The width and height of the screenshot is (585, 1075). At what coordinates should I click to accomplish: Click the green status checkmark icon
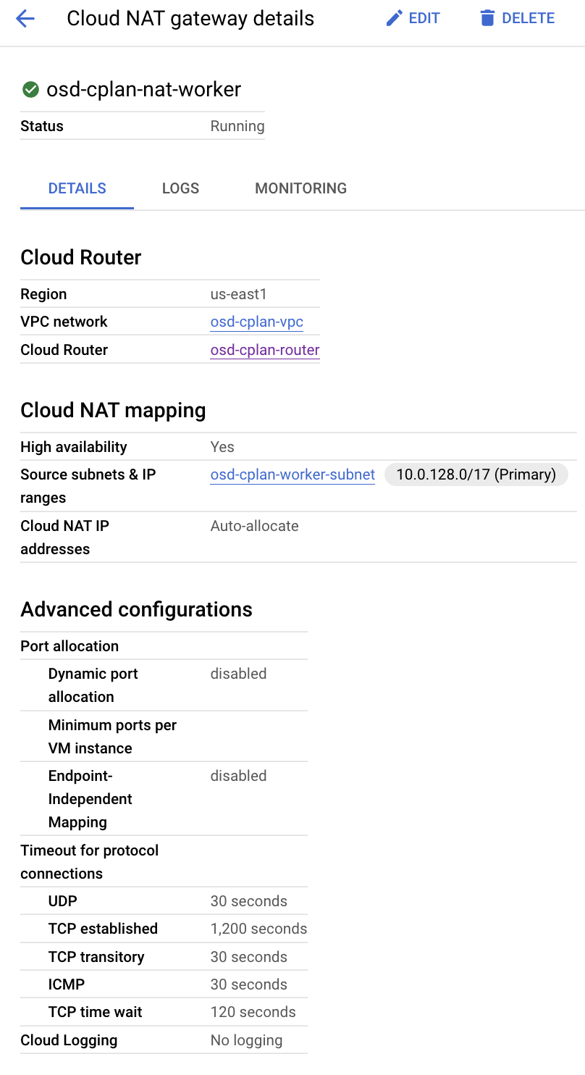[x=30, y=90]
